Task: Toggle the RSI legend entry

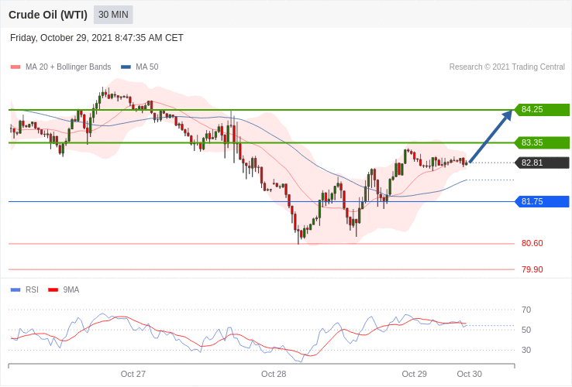Action: (25, 289)
